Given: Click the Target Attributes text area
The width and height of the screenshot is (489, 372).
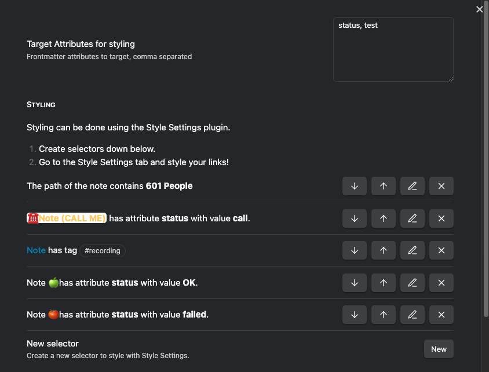Looking at the screenshot, I should point(393,49).
